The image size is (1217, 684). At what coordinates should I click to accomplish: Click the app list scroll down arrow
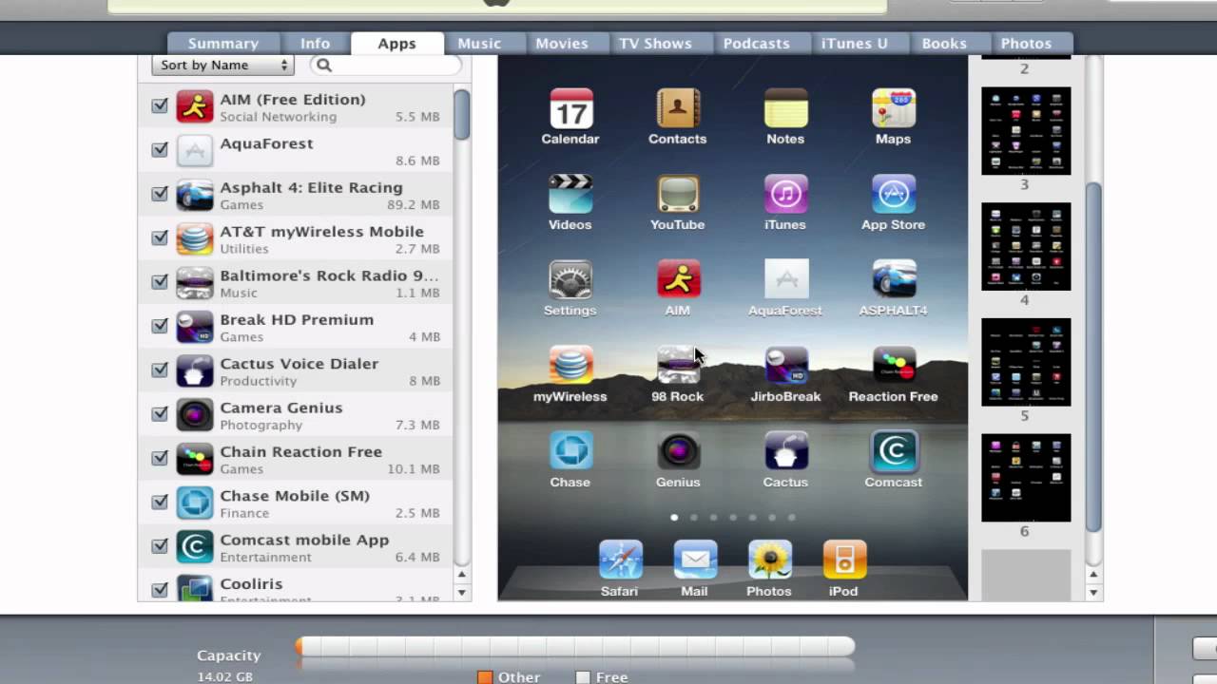click(462, 592)
